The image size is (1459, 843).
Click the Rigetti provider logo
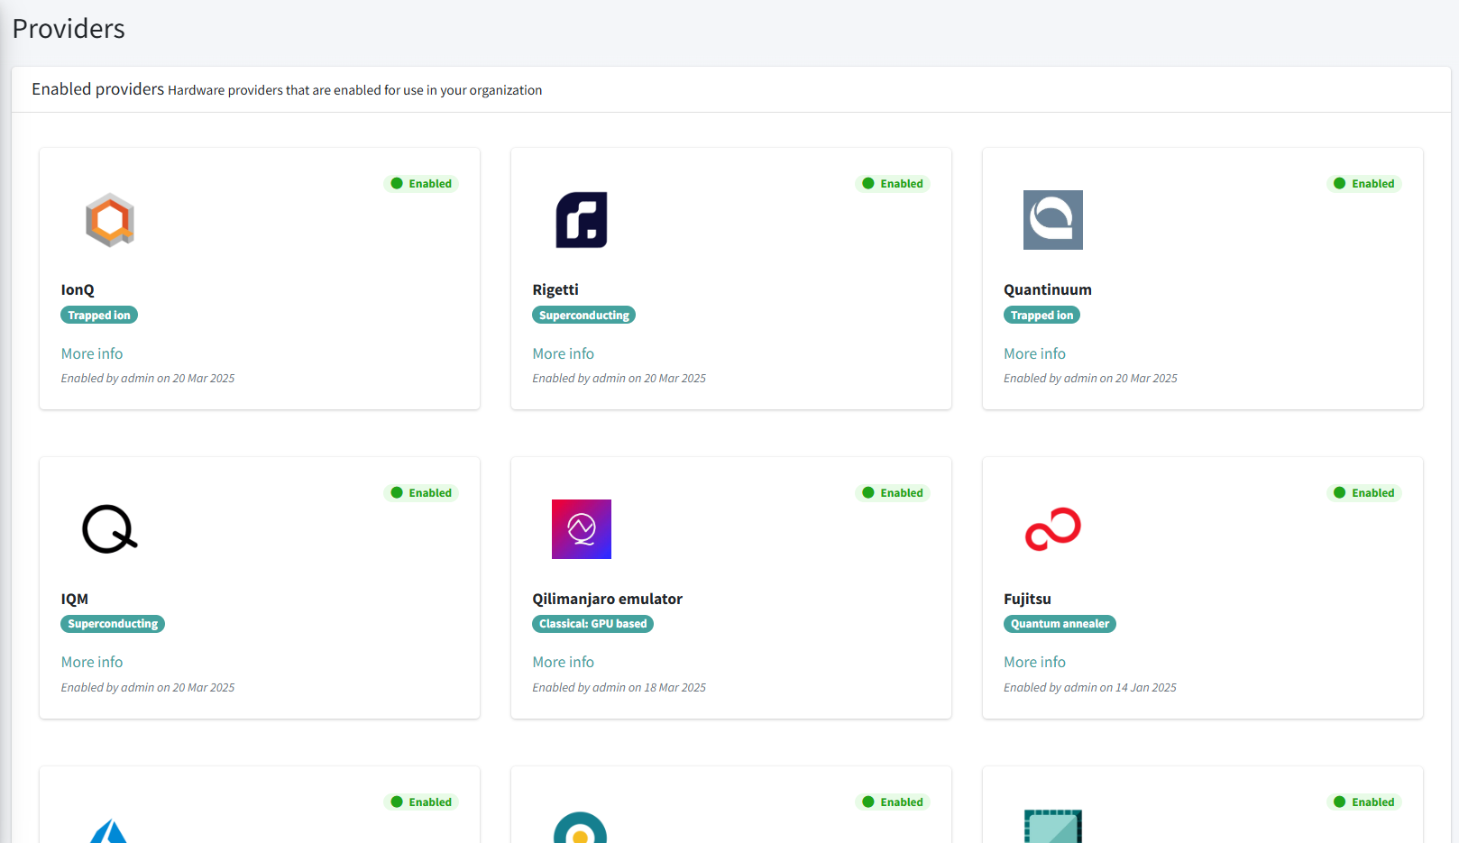coord(581,219)
